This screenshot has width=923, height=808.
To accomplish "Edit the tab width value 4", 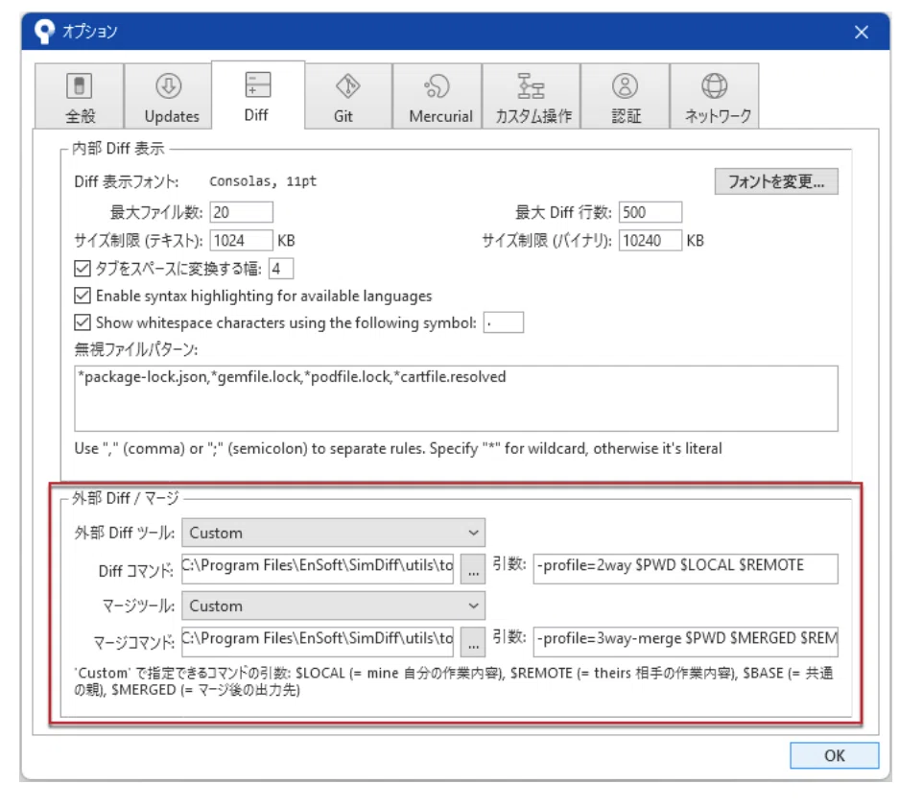I will (281, 269).
